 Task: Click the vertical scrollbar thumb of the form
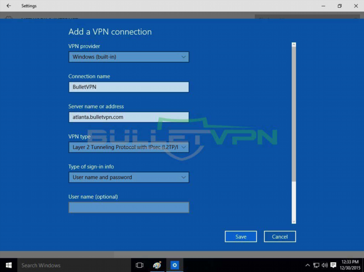pyautogui.click(x=294, y=114)
